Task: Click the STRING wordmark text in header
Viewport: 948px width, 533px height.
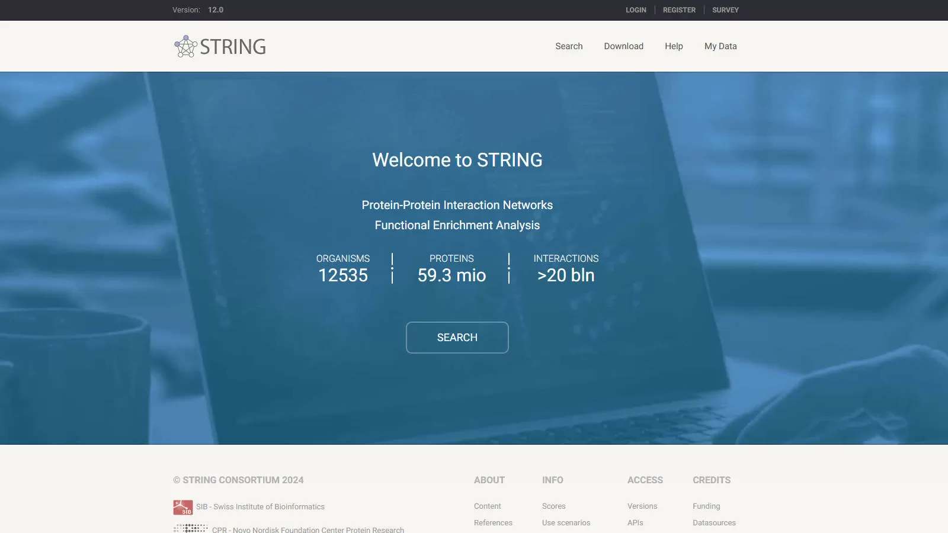Action: (x=233, y=47)
